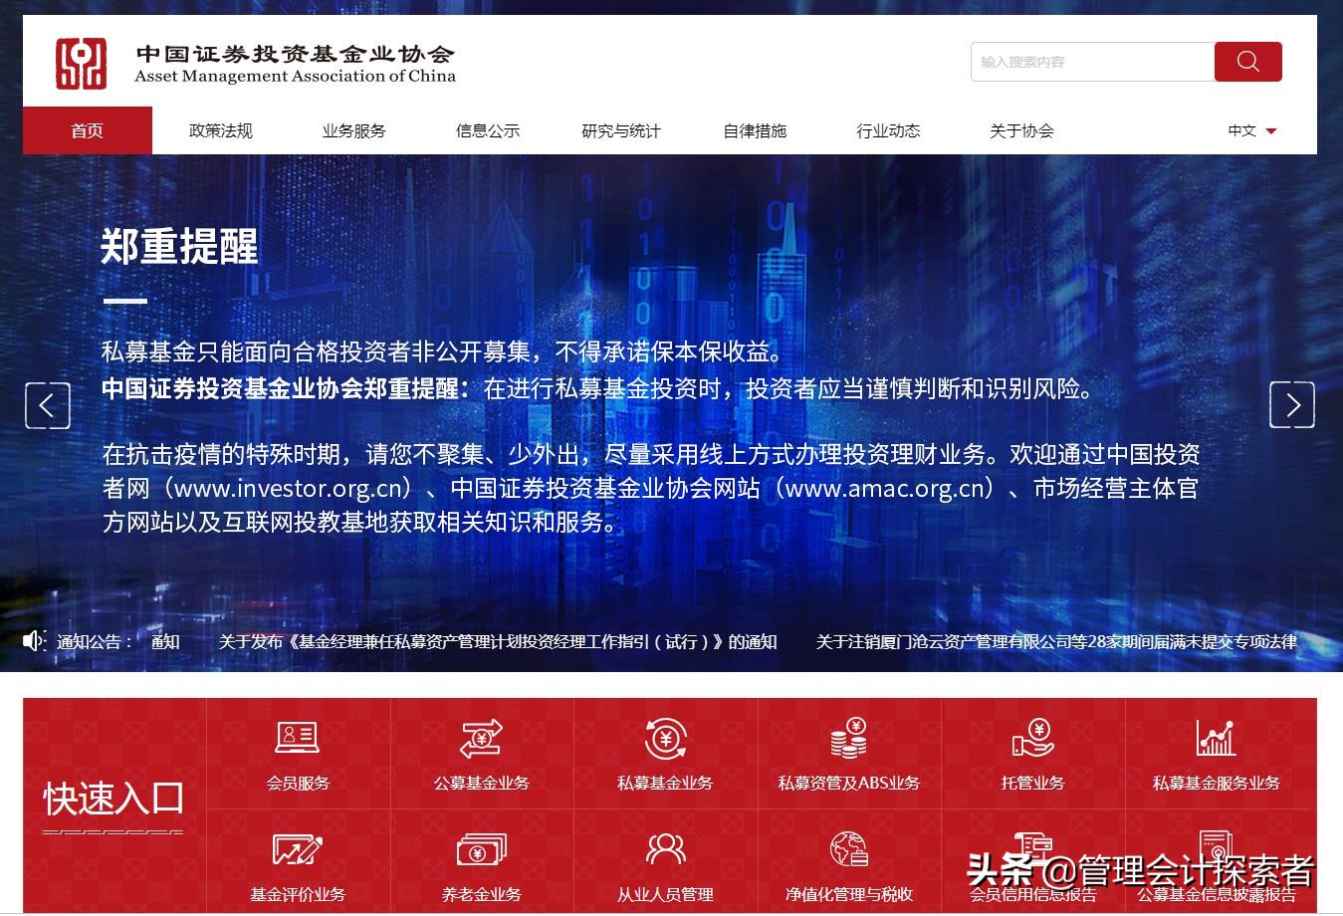
Task: Click the 养老金业务 pension service icon
Action: pos(481,864)
